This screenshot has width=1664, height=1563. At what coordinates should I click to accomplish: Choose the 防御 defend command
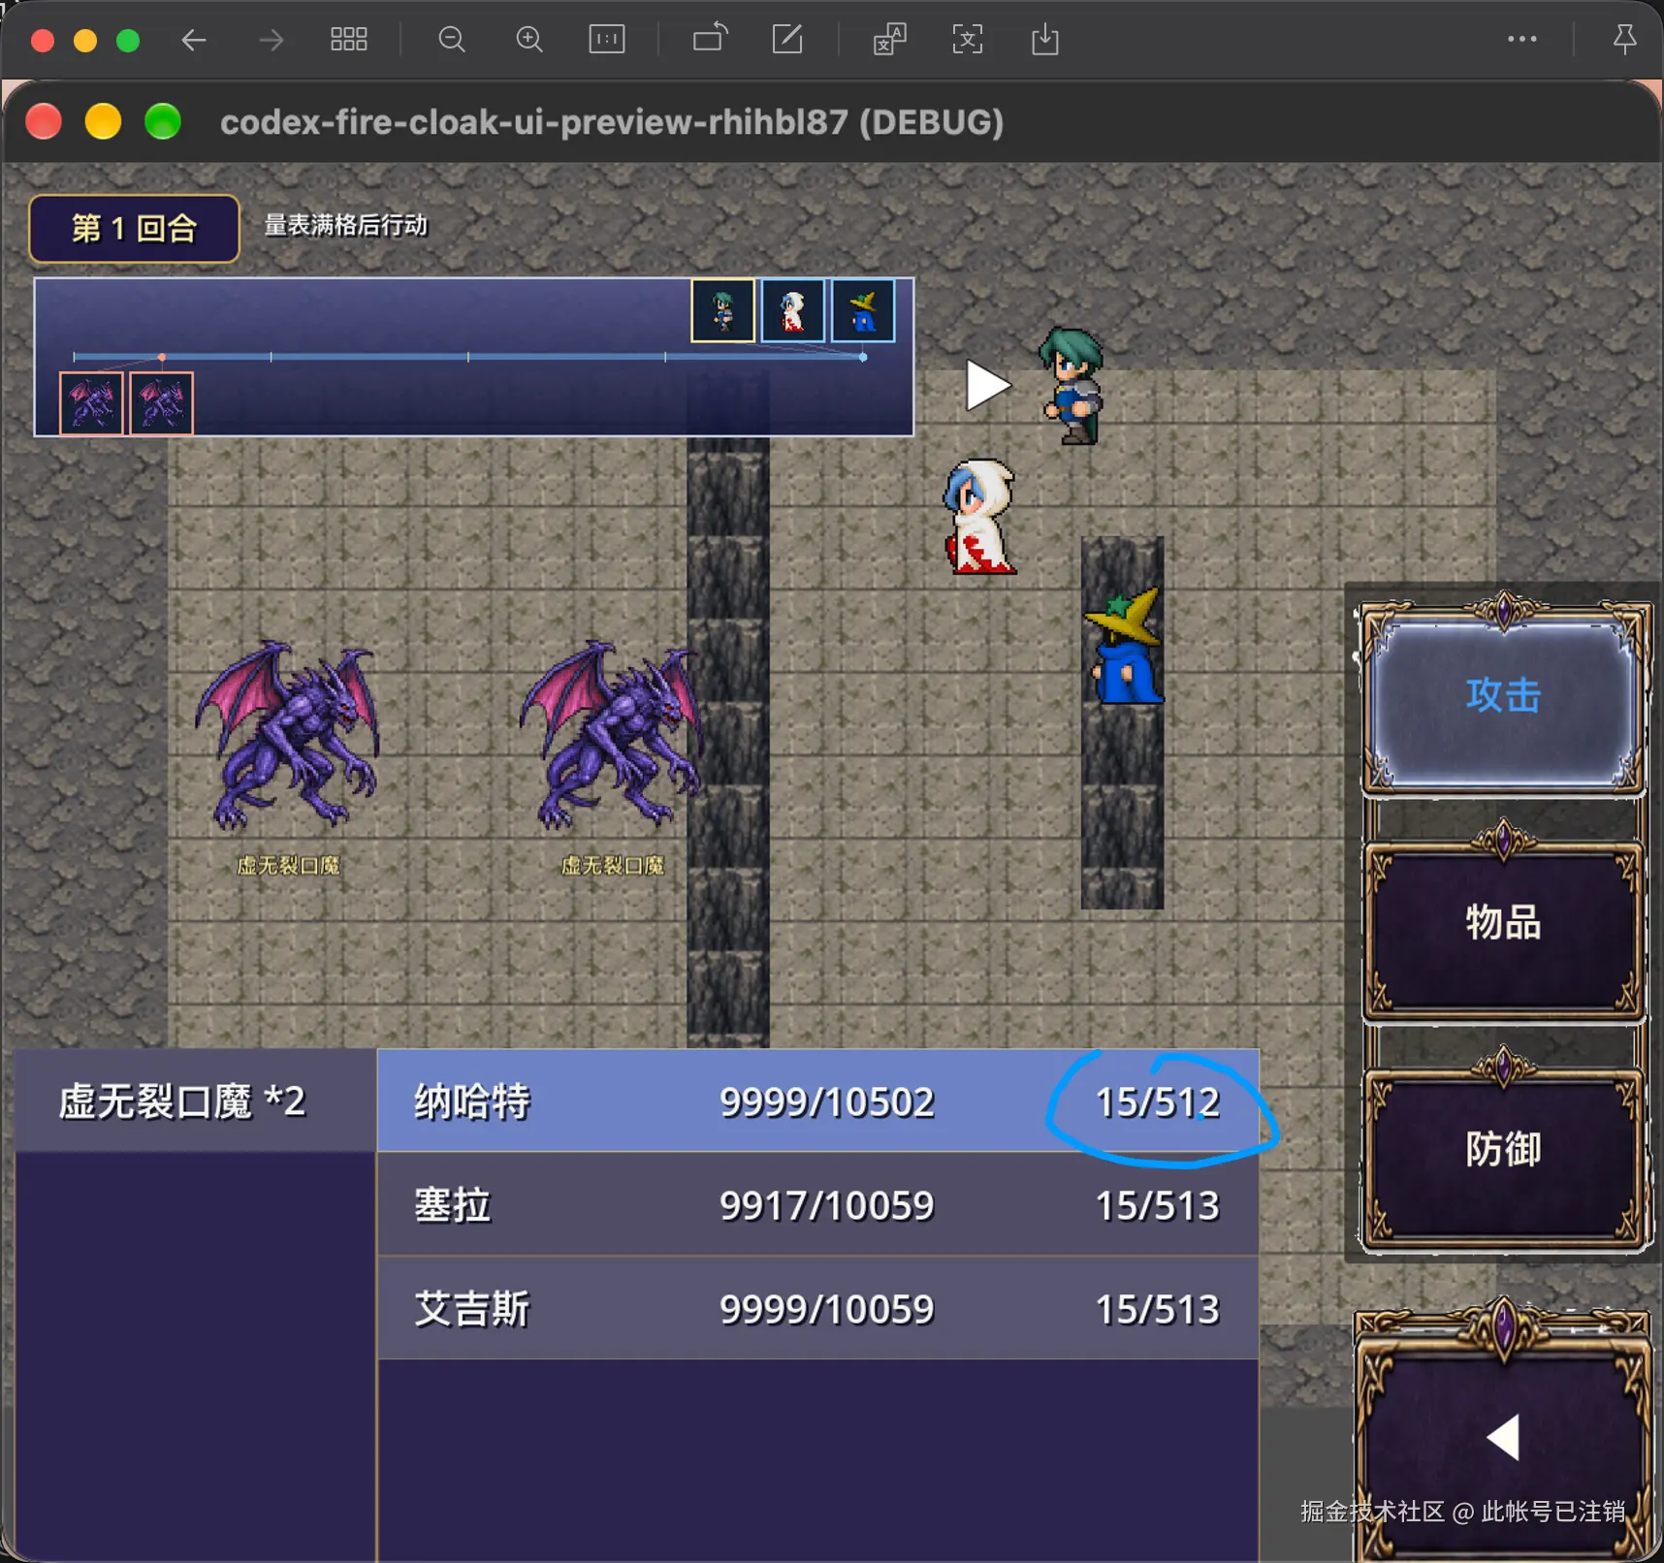coord(1504,1151)
